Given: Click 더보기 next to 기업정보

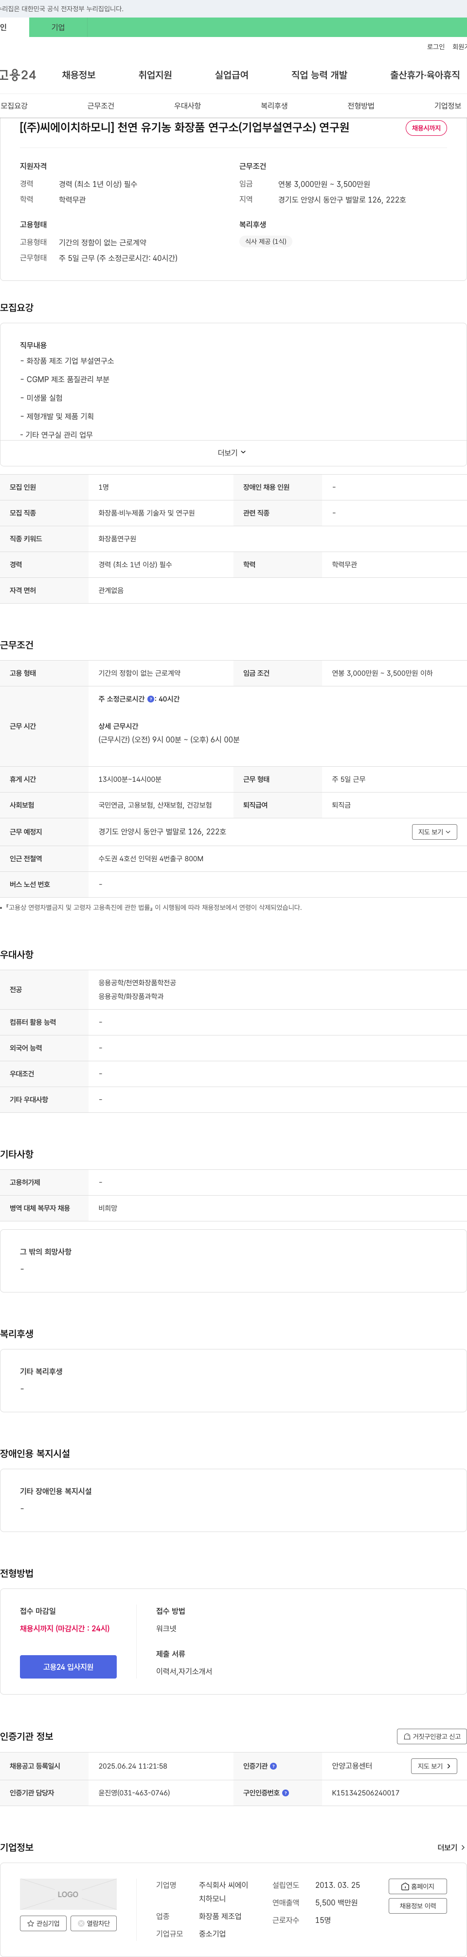Looking at the screenshot, I should click(x=451, y=1847).
